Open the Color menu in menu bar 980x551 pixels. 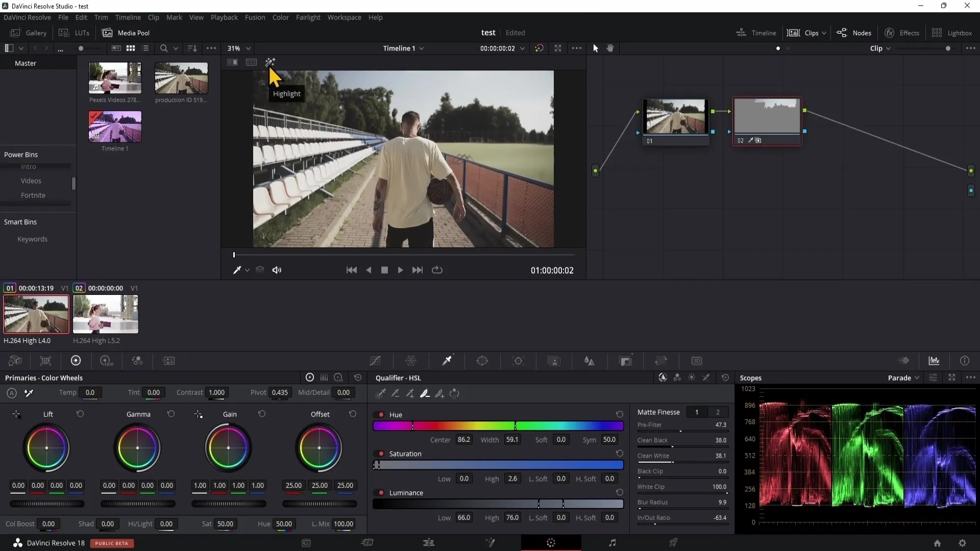tap(281, 17)
